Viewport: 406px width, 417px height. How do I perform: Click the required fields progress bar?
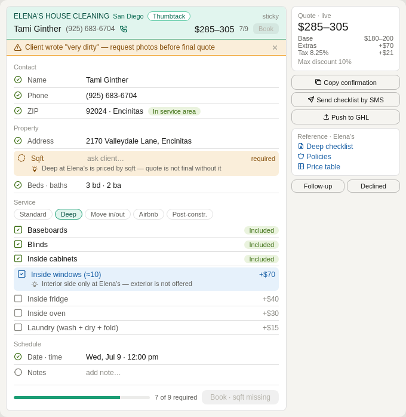82,398
